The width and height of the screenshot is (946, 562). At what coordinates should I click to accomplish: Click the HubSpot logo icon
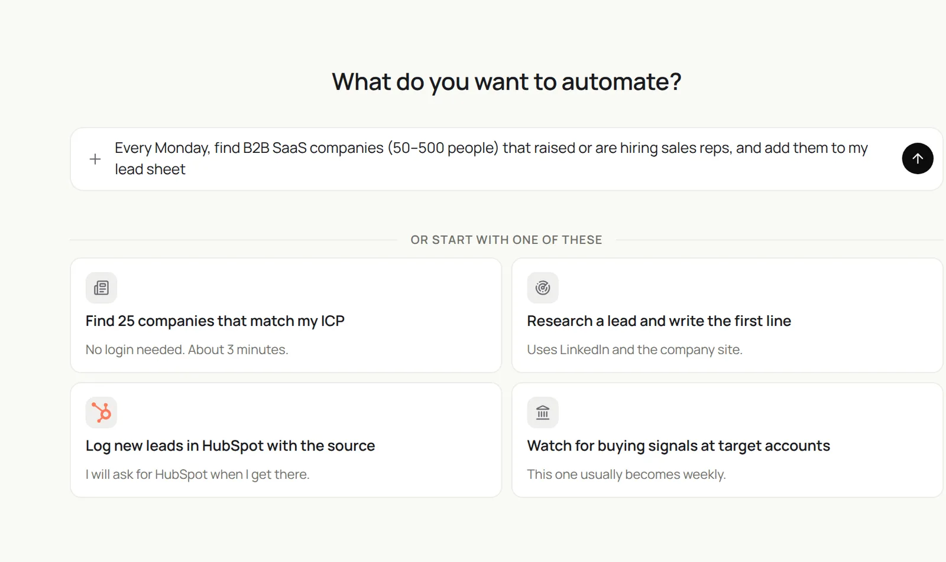101,412
